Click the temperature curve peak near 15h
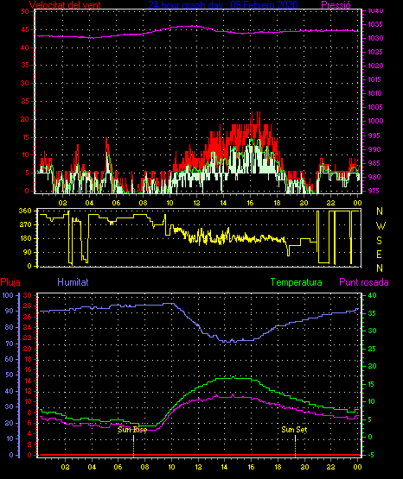 click(233, 377)
